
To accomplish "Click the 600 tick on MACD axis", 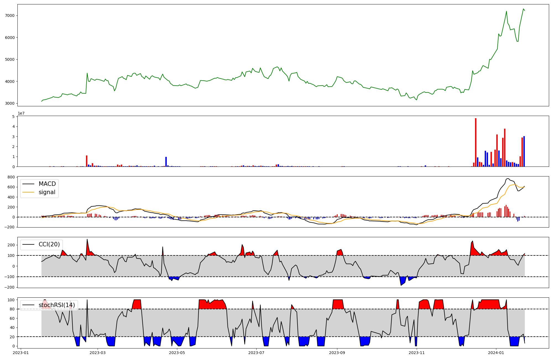I will coord(11,187).
